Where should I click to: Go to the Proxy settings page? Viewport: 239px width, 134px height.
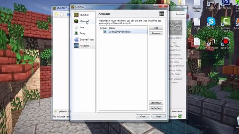84,33
